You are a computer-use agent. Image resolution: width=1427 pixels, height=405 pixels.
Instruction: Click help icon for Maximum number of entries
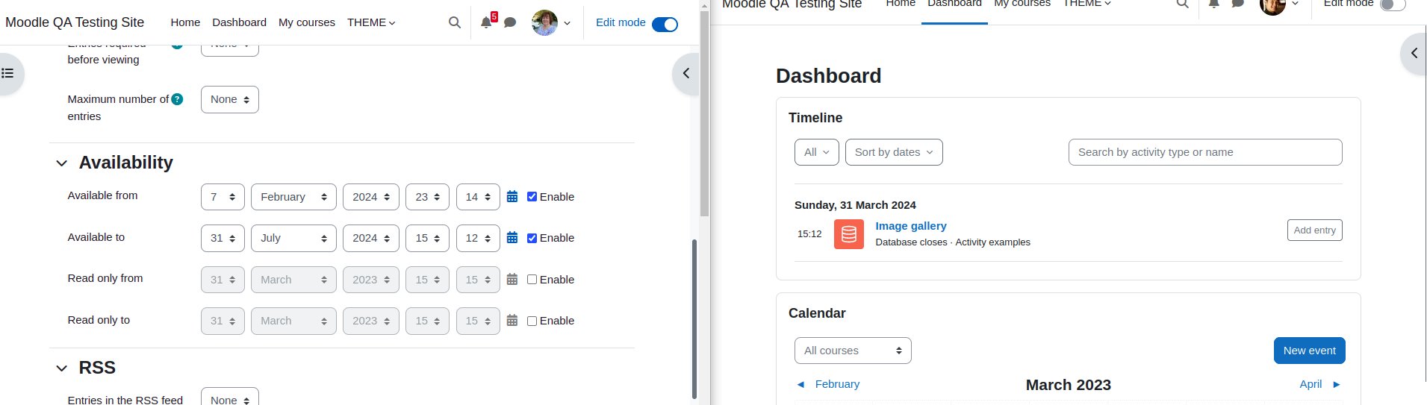(177, 99)
